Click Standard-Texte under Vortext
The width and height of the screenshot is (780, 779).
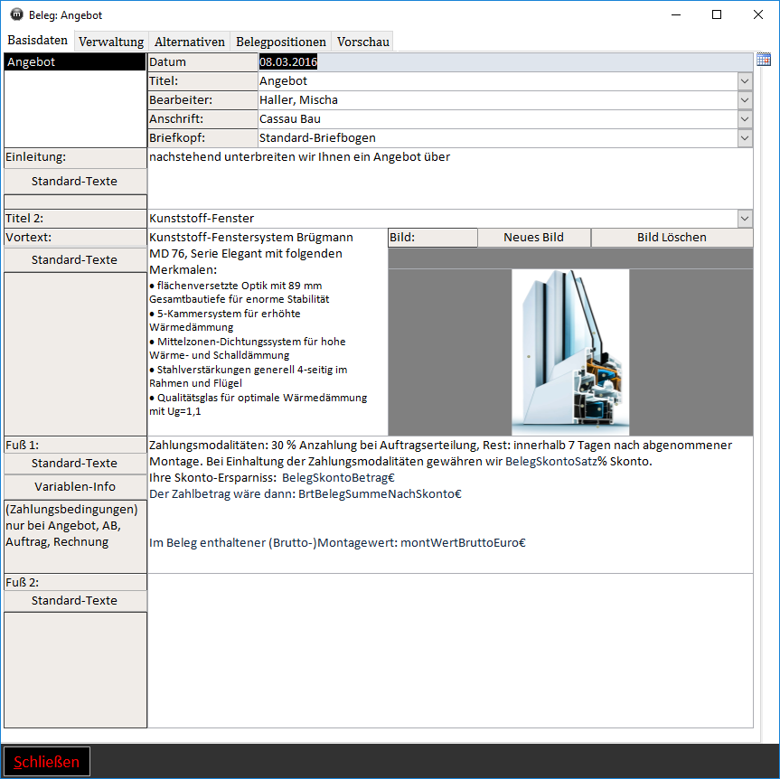(x=75, y=260)
